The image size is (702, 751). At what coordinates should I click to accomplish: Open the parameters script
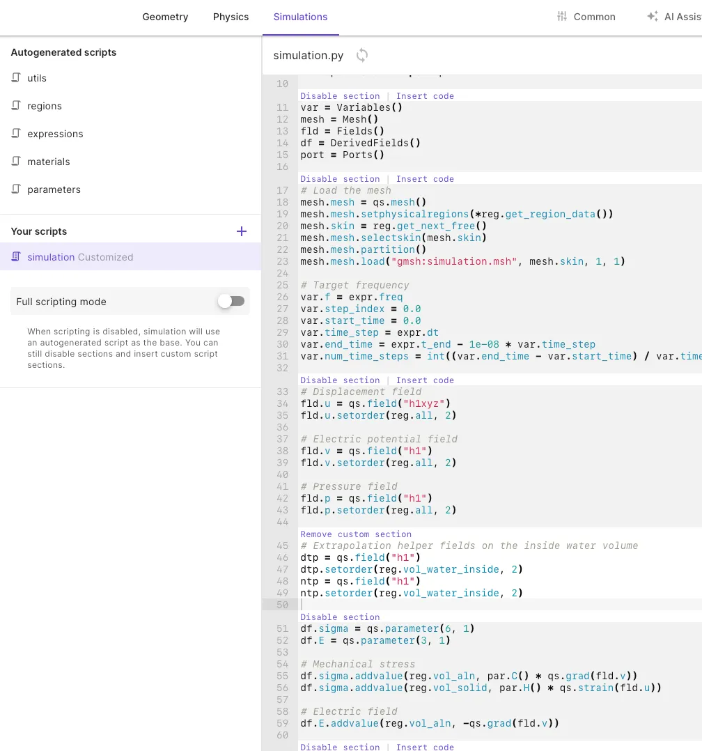tap(54, 189)
